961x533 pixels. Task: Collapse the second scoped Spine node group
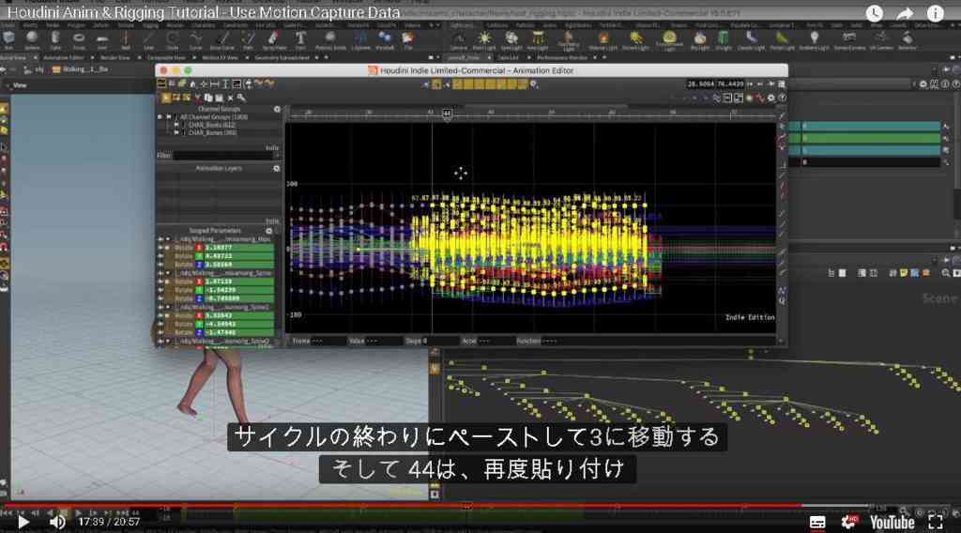[x=169, y=273]
